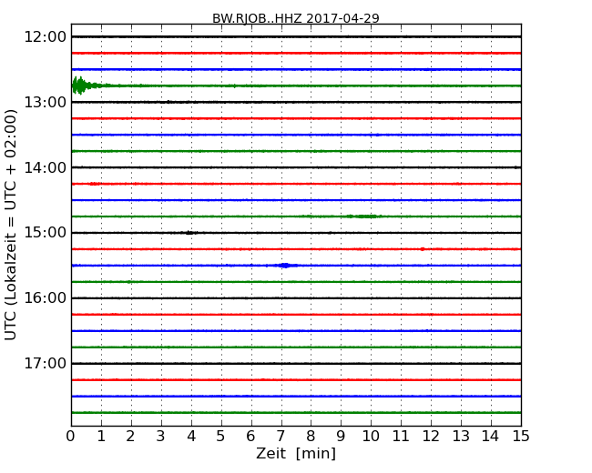Image resolution: width=592 pixels, height=473 pixels.
Task: Click the black blip near minute 4 on 15:00 trace
Action: [x=190, y=233]
